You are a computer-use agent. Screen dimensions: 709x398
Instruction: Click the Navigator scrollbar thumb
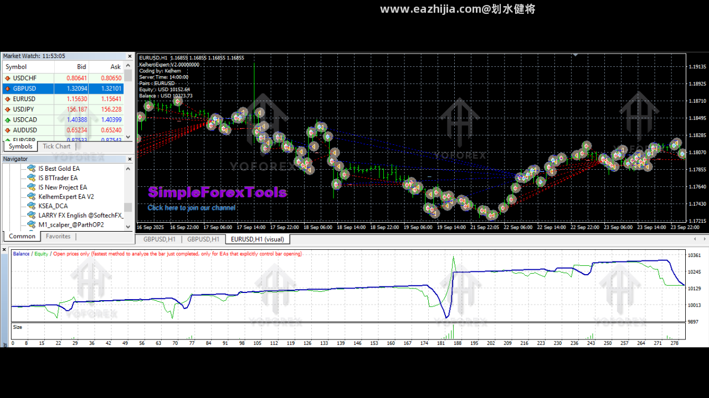[x=129, y=207]
